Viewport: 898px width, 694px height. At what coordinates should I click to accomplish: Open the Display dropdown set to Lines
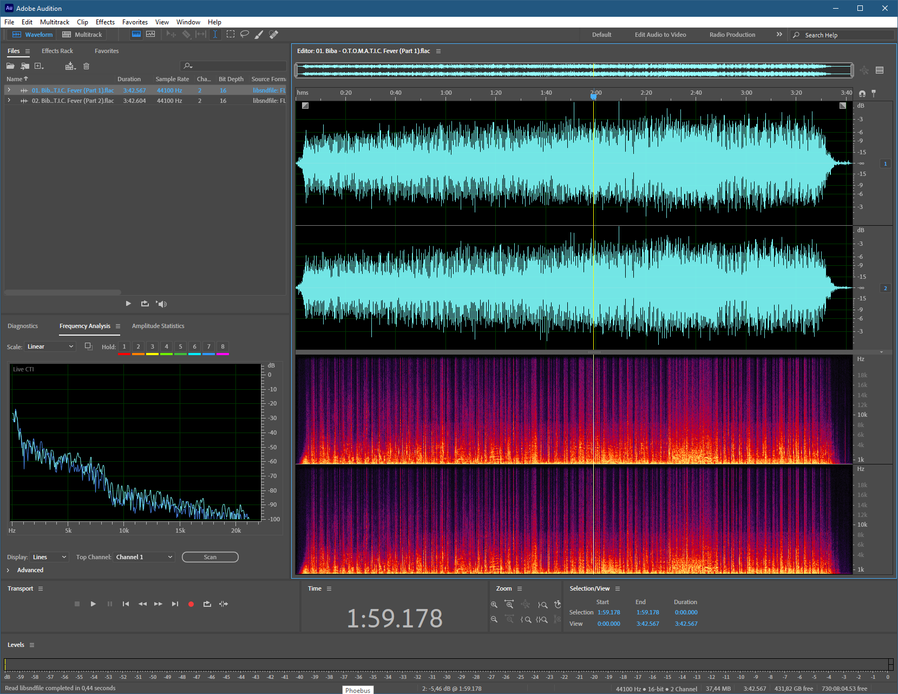(49, 557)
